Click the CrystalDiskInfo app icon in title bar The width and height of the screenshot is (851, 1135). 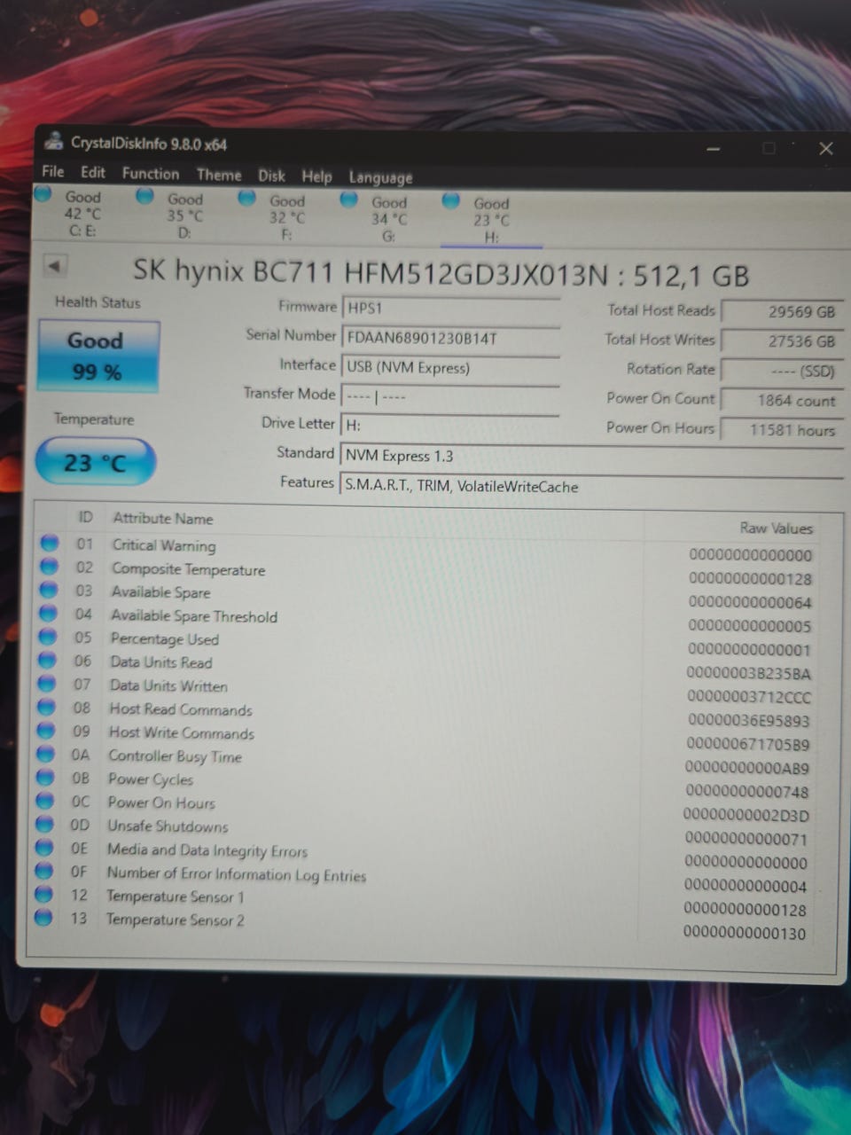pyautogui.click(x=55, y=141)
